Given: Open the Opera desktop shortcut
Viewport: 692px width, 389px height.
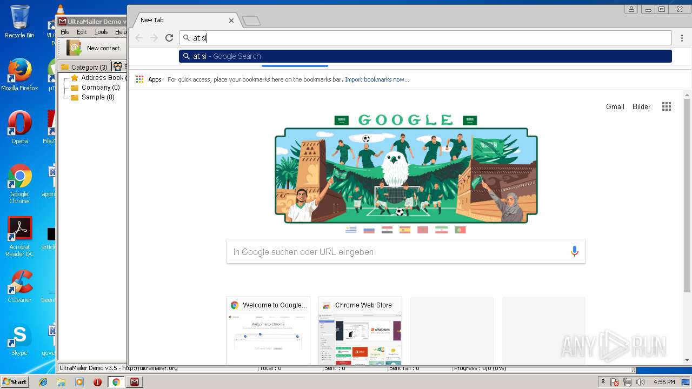Looking at the screenshot, I should coord(19,128).
